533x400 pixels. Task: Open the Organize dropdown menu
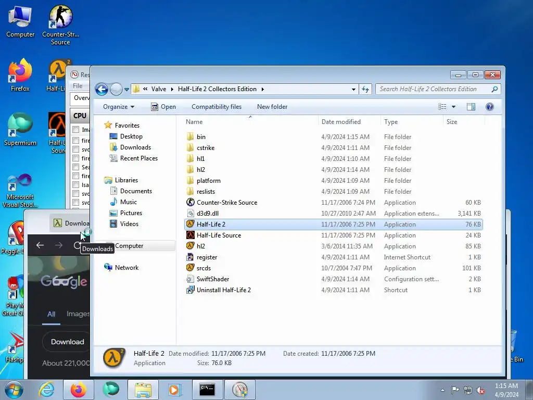click(119, 107)
